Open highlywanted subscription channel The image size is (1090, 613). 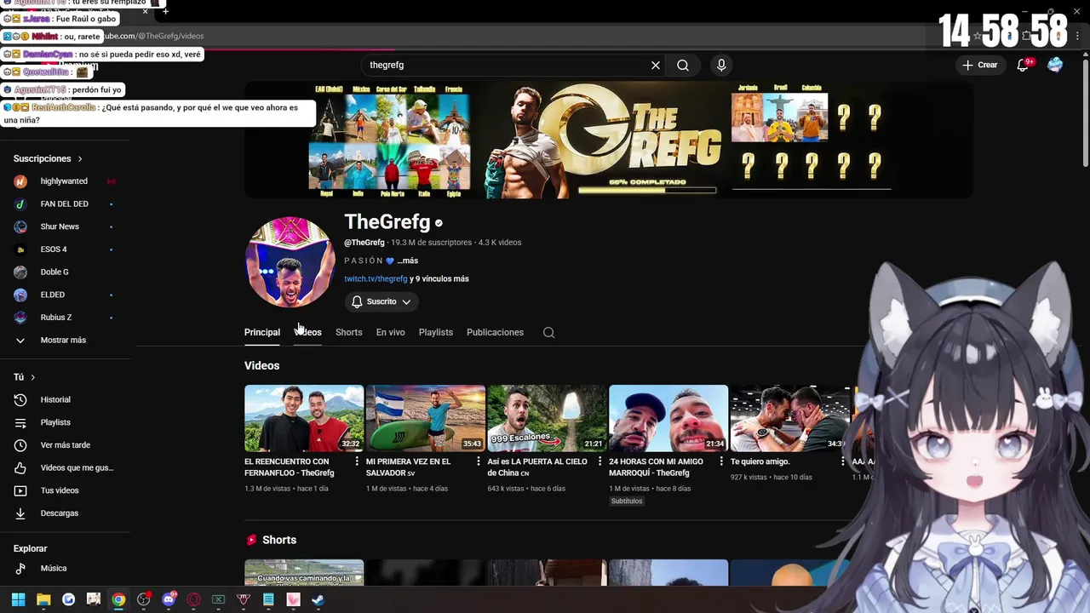point(65,181)
